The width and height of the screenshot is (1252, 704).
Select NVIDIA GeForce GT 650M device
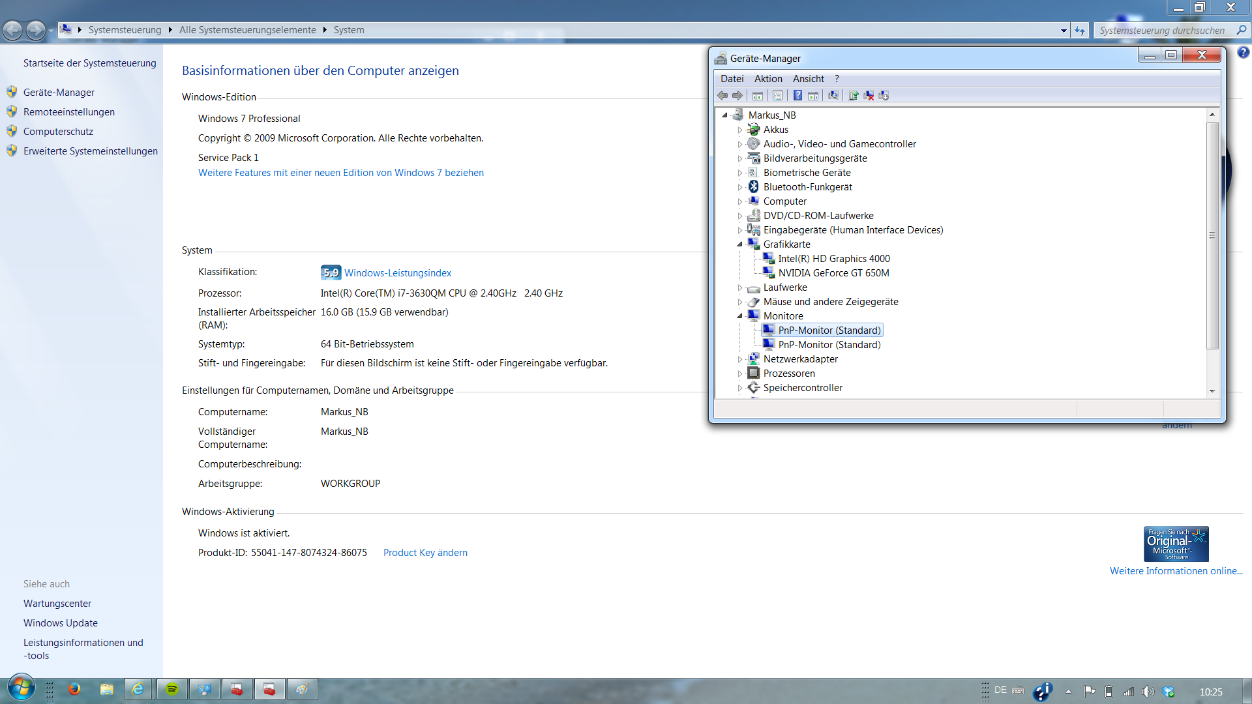pyautogui.click(x=833, y=273)
